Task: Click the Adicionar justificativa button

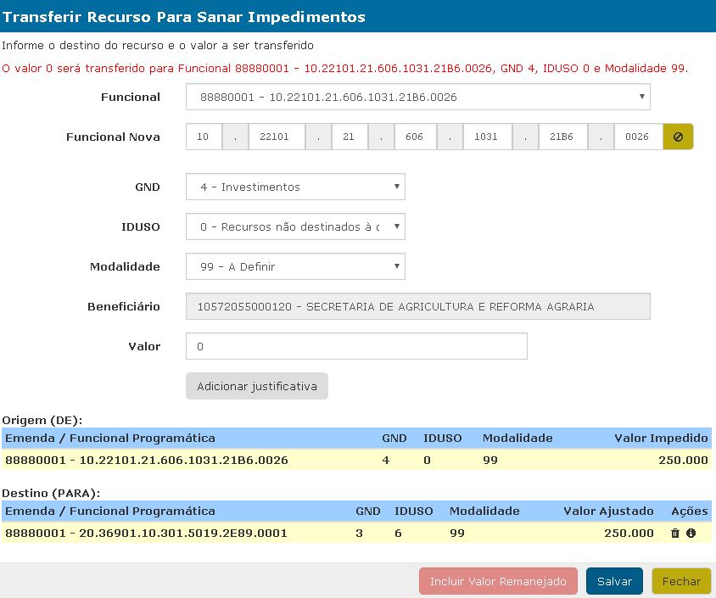Action: pos(256,386)
